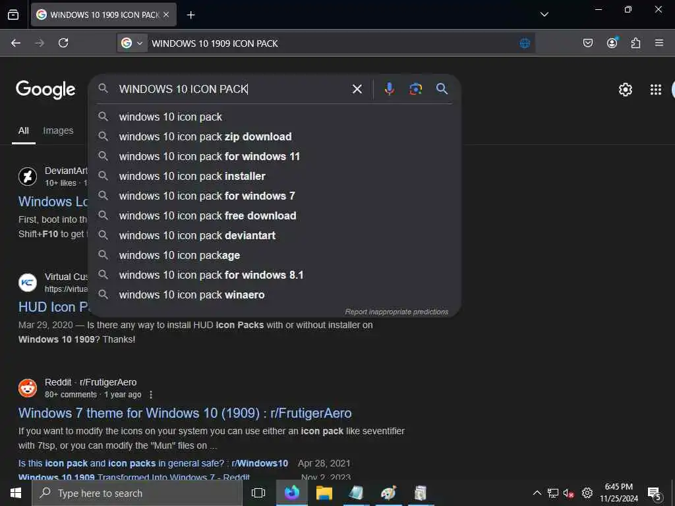Choose suggestion 'icon pack free download'

pos(275,216)
